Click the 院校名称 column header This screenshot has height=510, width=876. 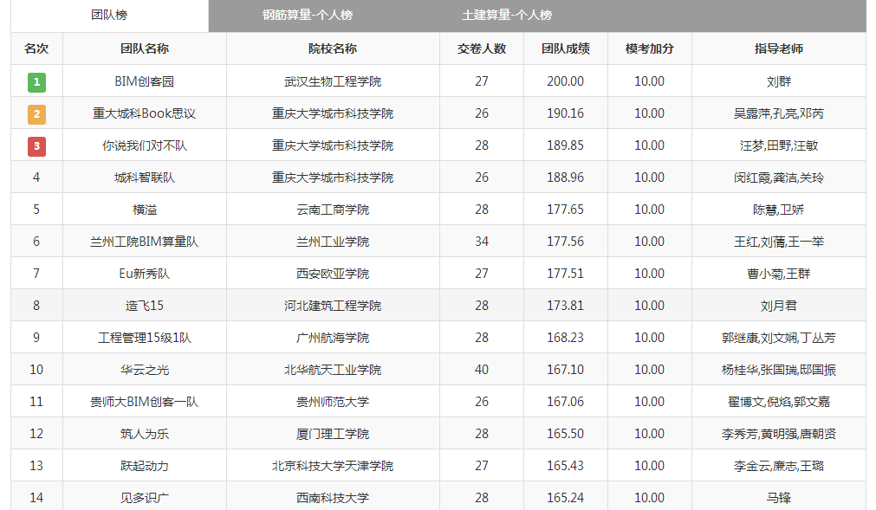tap(333, 48)
